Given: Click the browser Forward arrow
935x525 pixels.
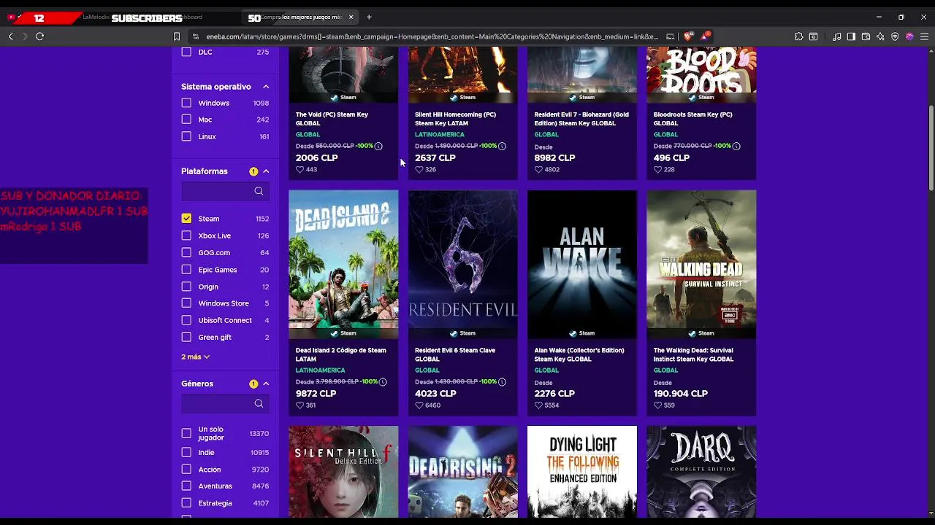Looking at the screenshot, I should [25, 36].
